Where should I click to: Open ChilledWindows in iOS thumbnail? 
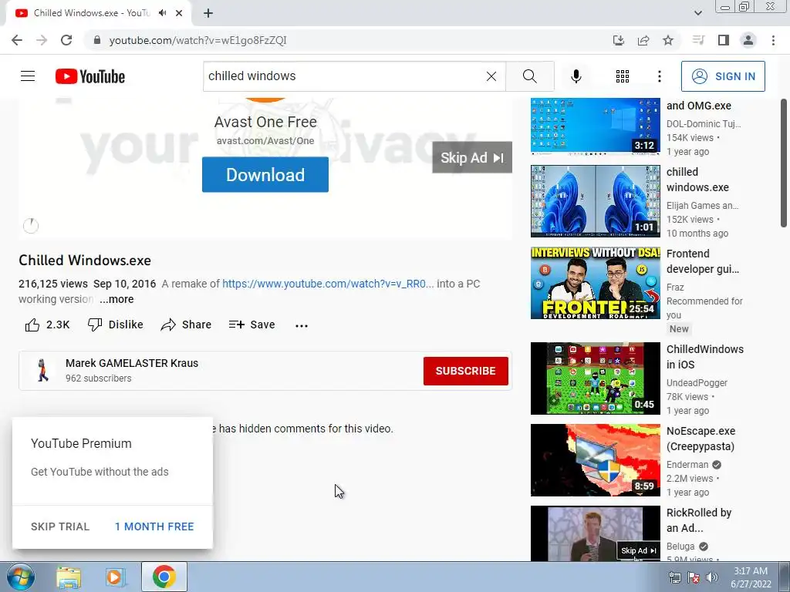(595, 378)
